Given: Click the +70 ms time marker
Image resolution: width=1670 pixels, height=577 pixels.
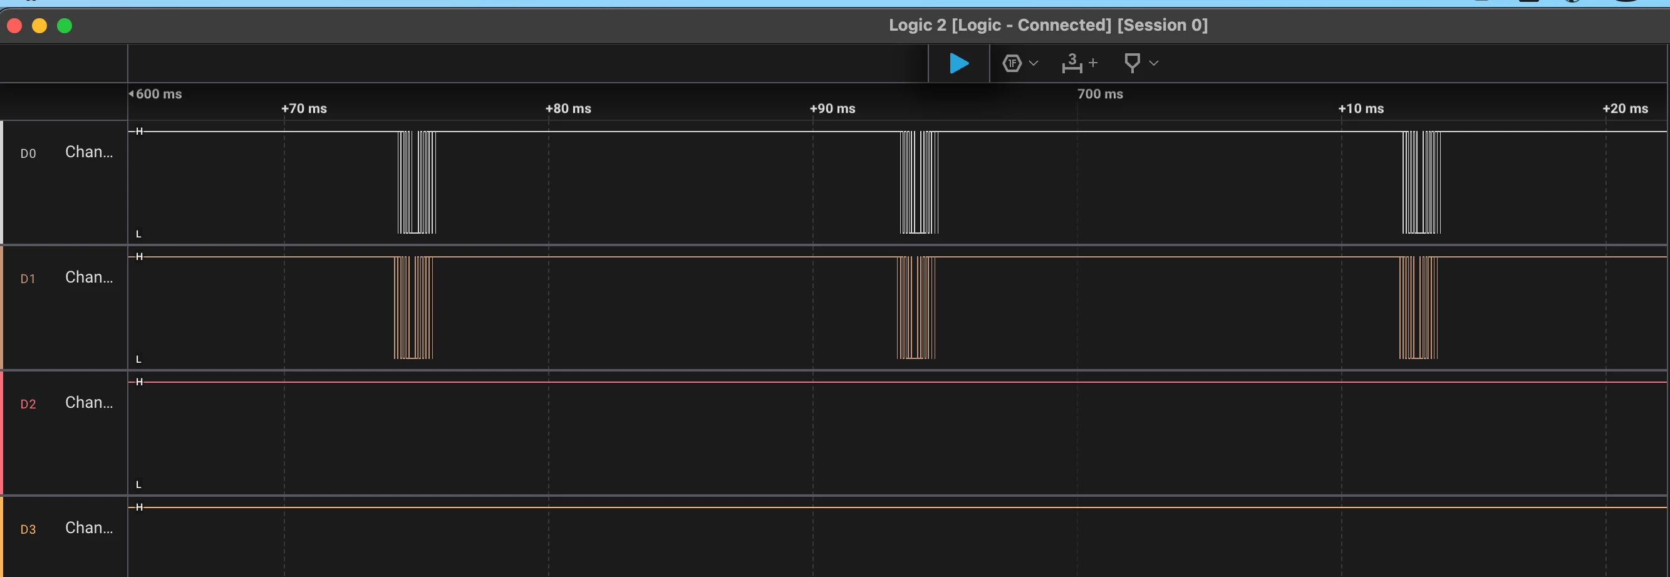Looking at the screenshot, I should (304, 108).
